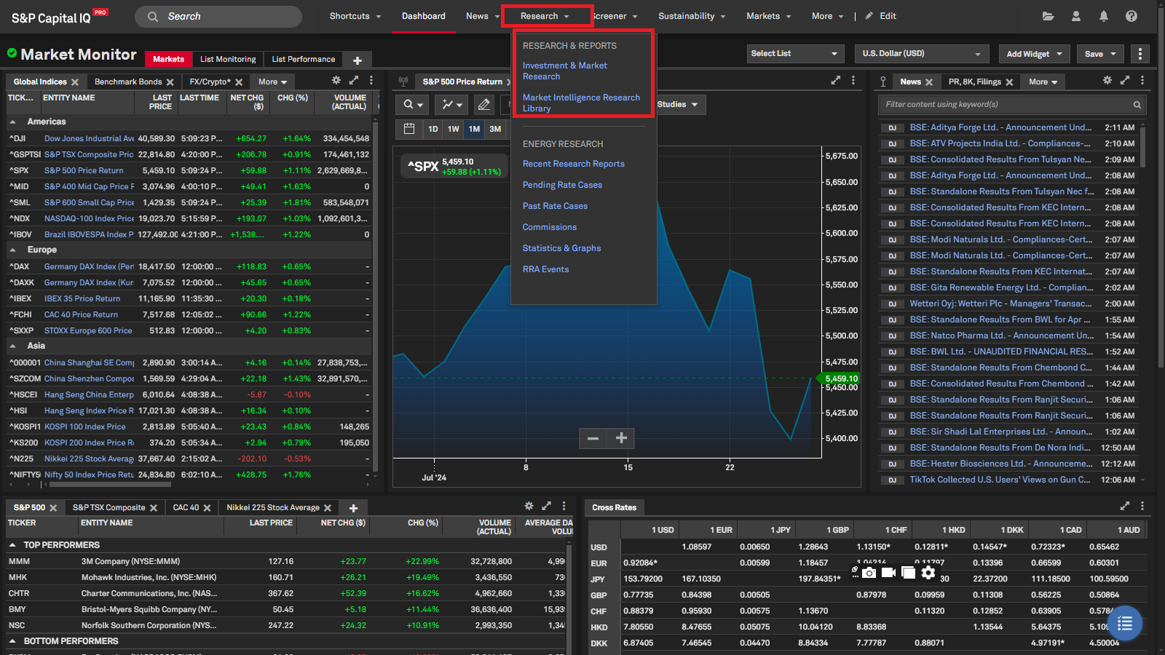
Task: Open the Select List dropdown
Action: (x=794, y=54)
